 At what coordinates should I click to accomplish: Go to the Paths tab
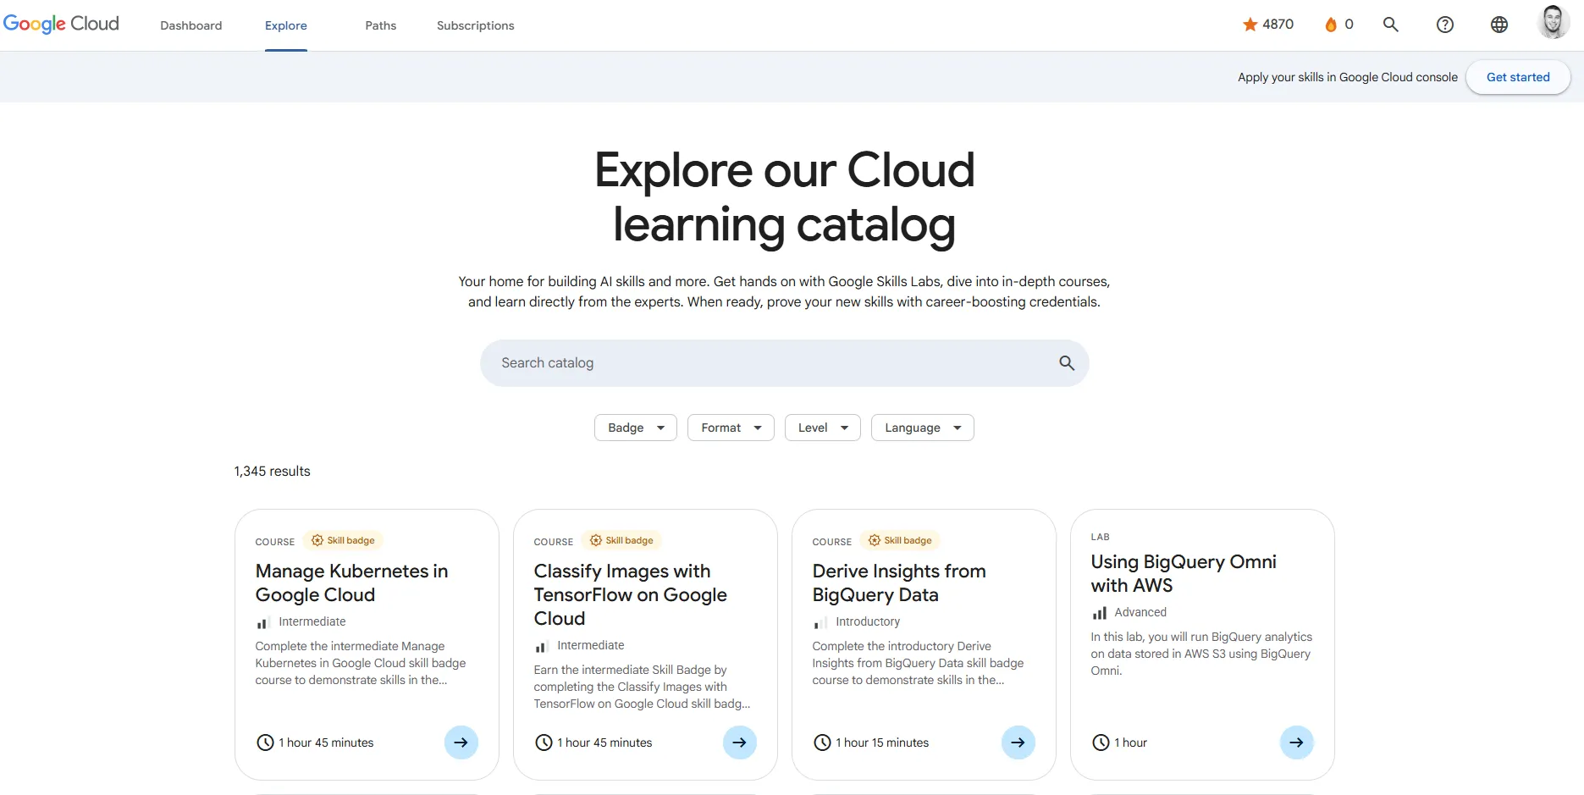pyautogui.click(x=381, y=25)
